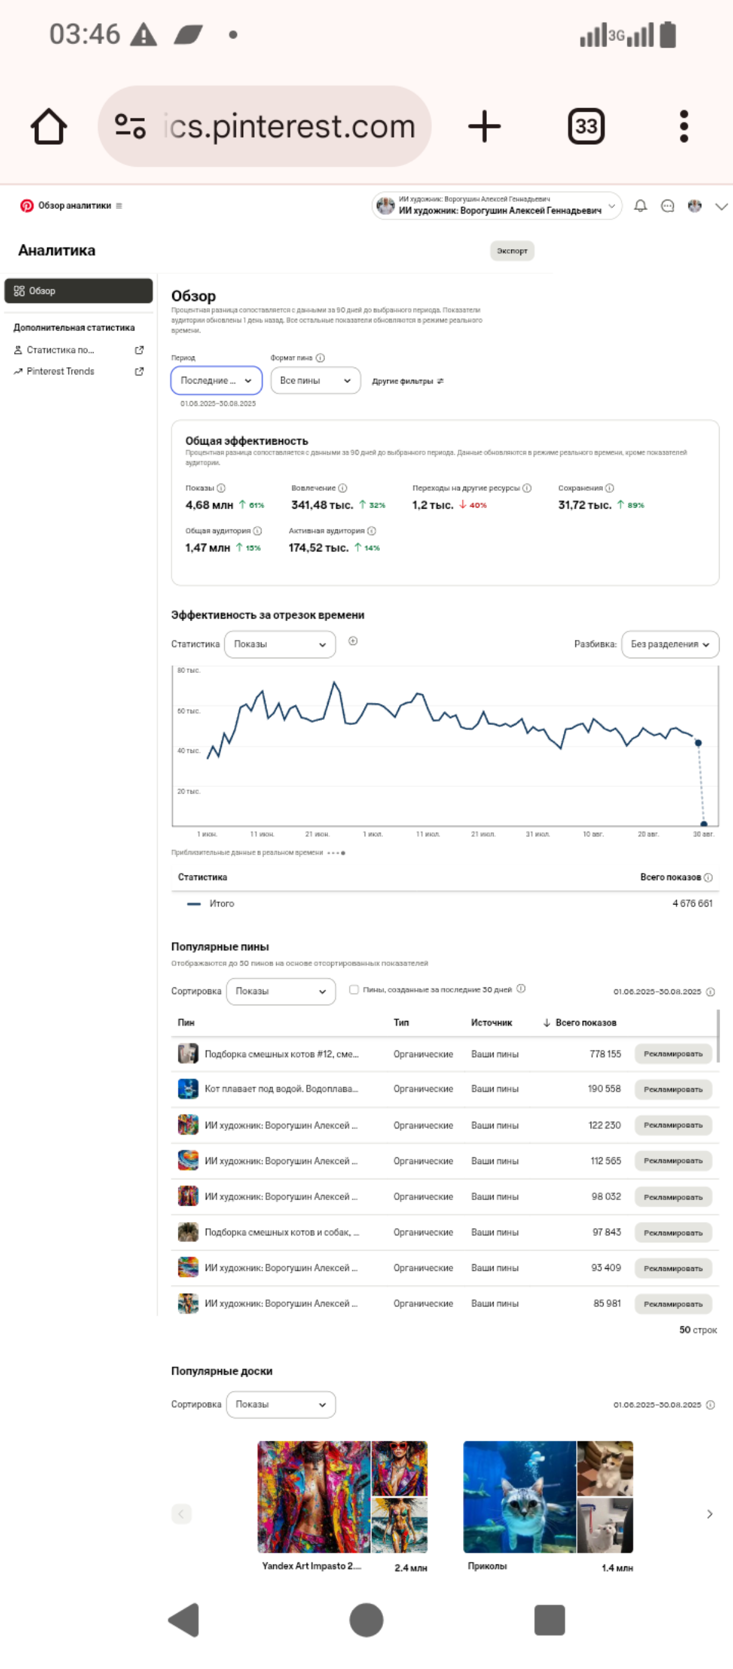Open account switcher ИИ художник dropdown
Image resolution: width=733 pixels, height=1669 pixels.
click(497, 205)
